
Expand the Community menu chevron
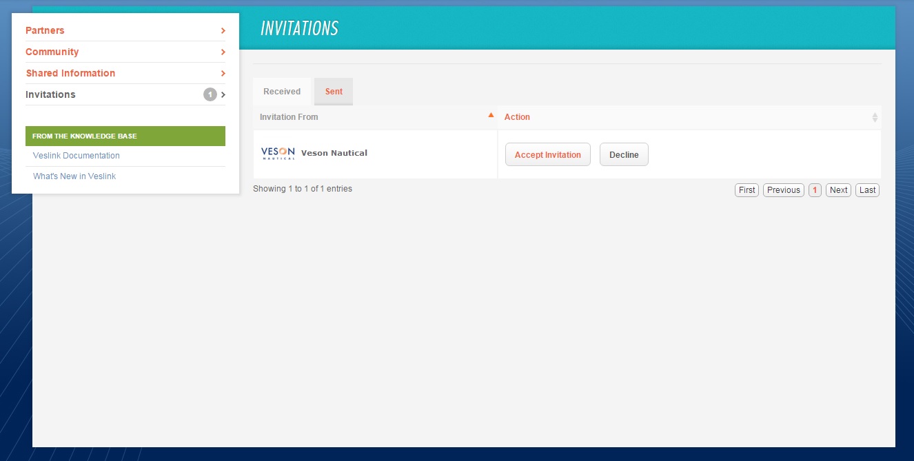[x=222, y=52]
